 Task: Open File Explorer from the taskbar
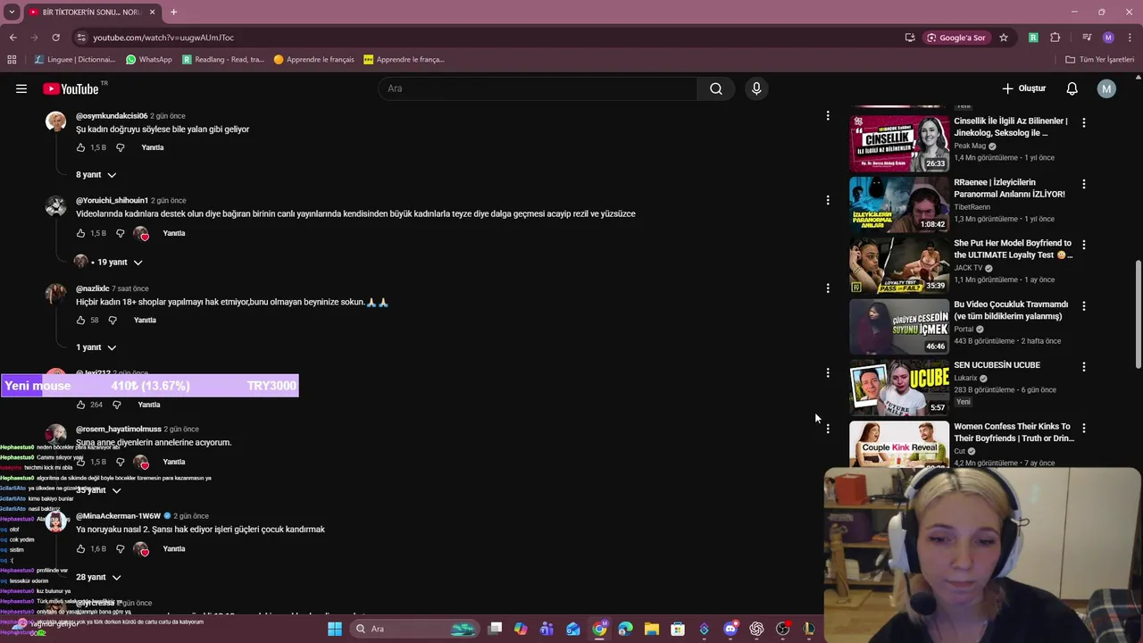pyautogui.click(x=652, y=629)
